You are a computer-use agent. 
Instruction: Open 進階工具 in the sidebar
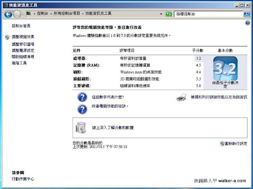pyautogui.click(x=19, y=63)
